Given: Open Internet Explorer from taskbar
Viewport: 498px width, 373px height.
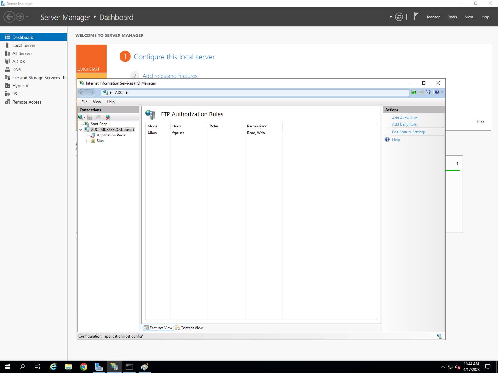Looking at the screenshot, I should [53, 367].
